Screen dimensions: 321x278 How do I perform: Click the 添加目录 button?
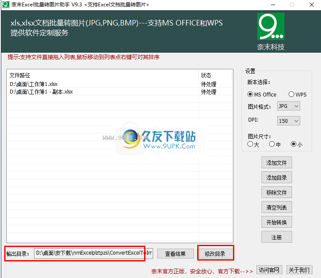point(277,178)
